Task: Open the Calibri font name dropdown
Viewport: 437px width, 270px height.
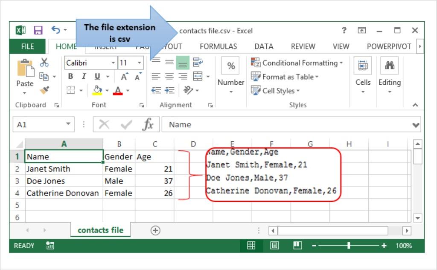Action: (113, 63)
